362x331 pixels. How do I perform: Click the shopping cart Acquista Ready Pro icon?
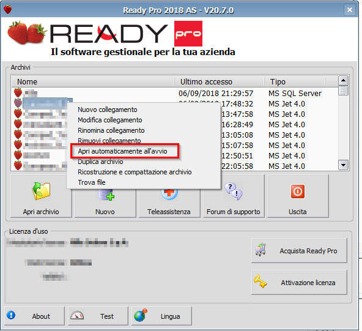tap(260, 250)
